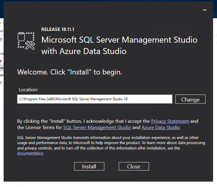Image resolution: width=217 pixels, height=187 pixels.
Task: Open the SQL Server Management Studio license link
Action: pos(97,128)
